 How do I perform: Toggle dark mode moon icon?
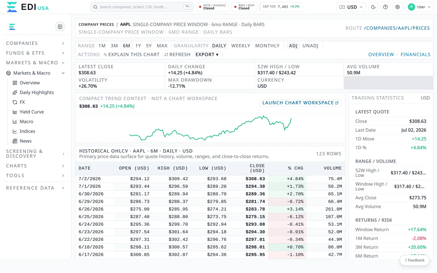373,7
